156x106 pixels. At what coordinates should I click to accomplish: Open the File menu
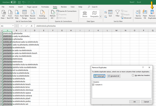coord(3,7)
